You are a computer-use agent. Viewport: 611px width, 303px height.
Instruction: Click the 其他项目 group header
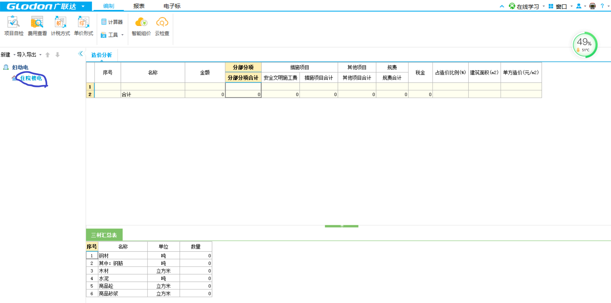pos(357,67)
